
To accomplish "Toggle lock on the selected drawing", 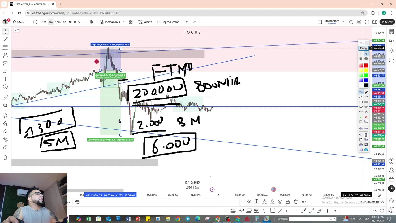I will [x=288, y=202].
